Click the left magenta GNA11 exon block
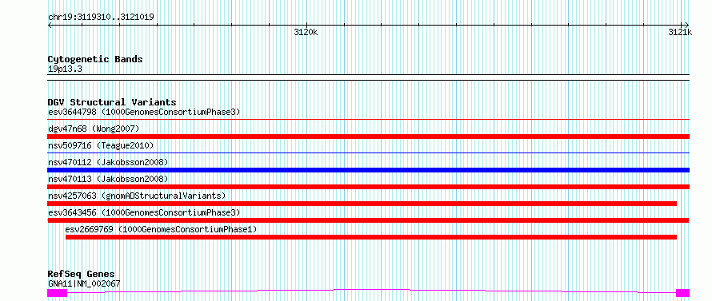712x301 pixels. click(x=58, y=293)
